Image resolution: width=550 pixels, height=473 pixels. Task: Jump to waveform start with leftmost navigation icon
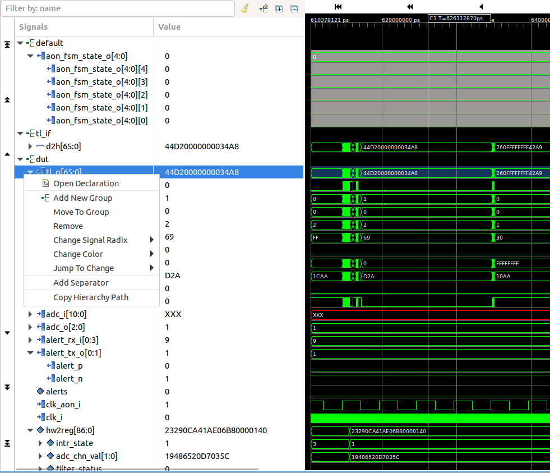click(x=338, y=7)
